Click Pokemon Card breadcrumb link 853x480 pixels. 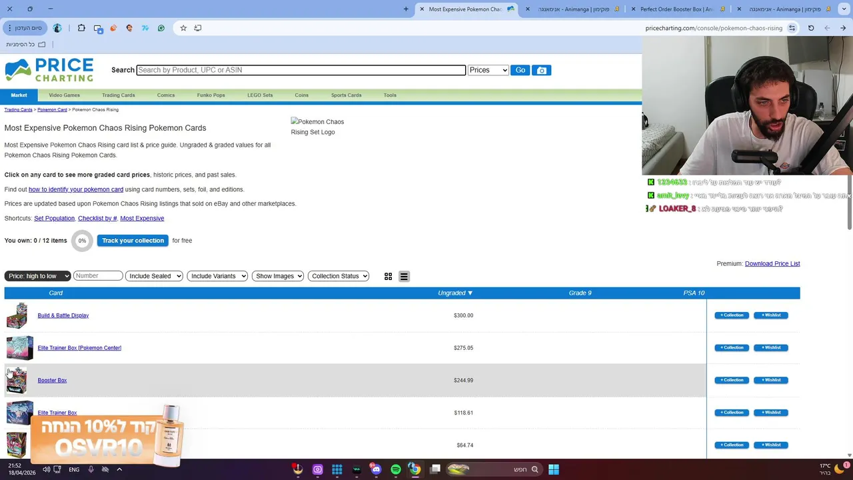pos(52,109)
